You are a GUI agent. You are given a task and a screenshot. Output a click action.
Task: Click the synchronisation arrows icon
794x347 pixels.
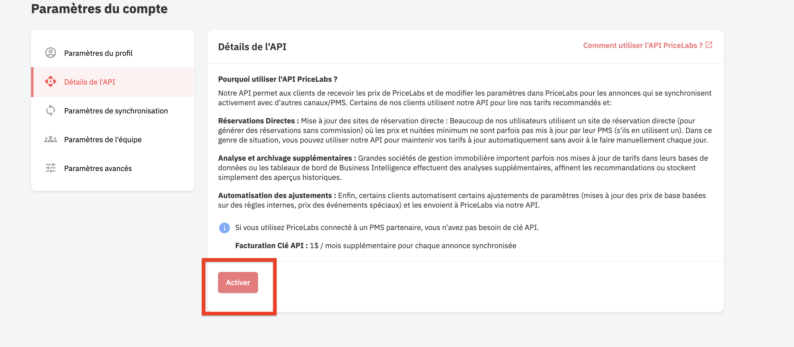click(x=51, y=111)
